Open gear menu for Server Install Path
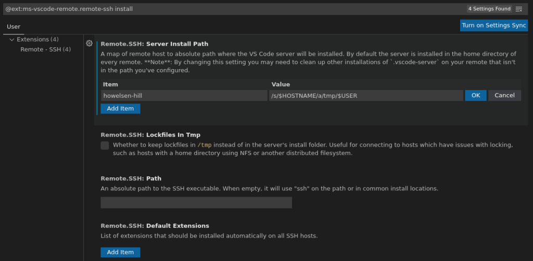This screenshot has width=533, height=261. click(x=89, y=44)
